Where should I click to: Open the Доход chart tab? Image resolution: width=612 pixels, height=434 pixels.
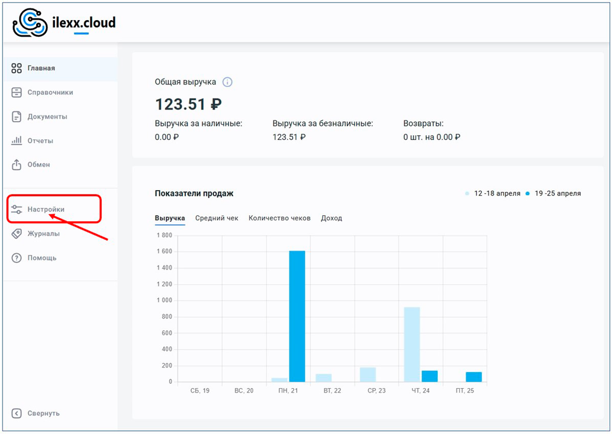tap(331, 218)
